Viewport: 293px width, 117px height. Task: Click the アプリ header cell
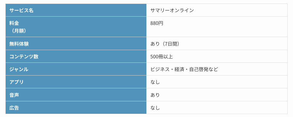pos(76,82)
